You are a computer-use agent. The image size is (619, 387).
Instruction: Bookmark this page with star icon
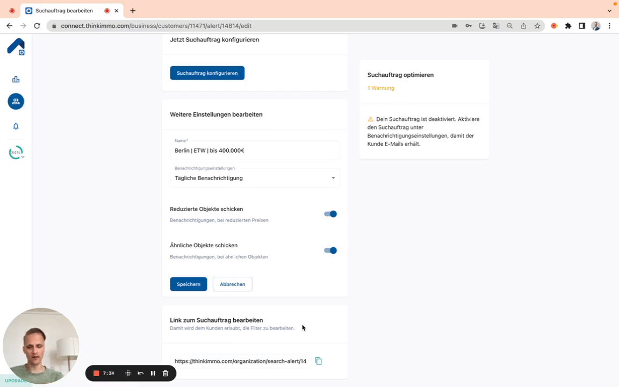tap(537, 26)
